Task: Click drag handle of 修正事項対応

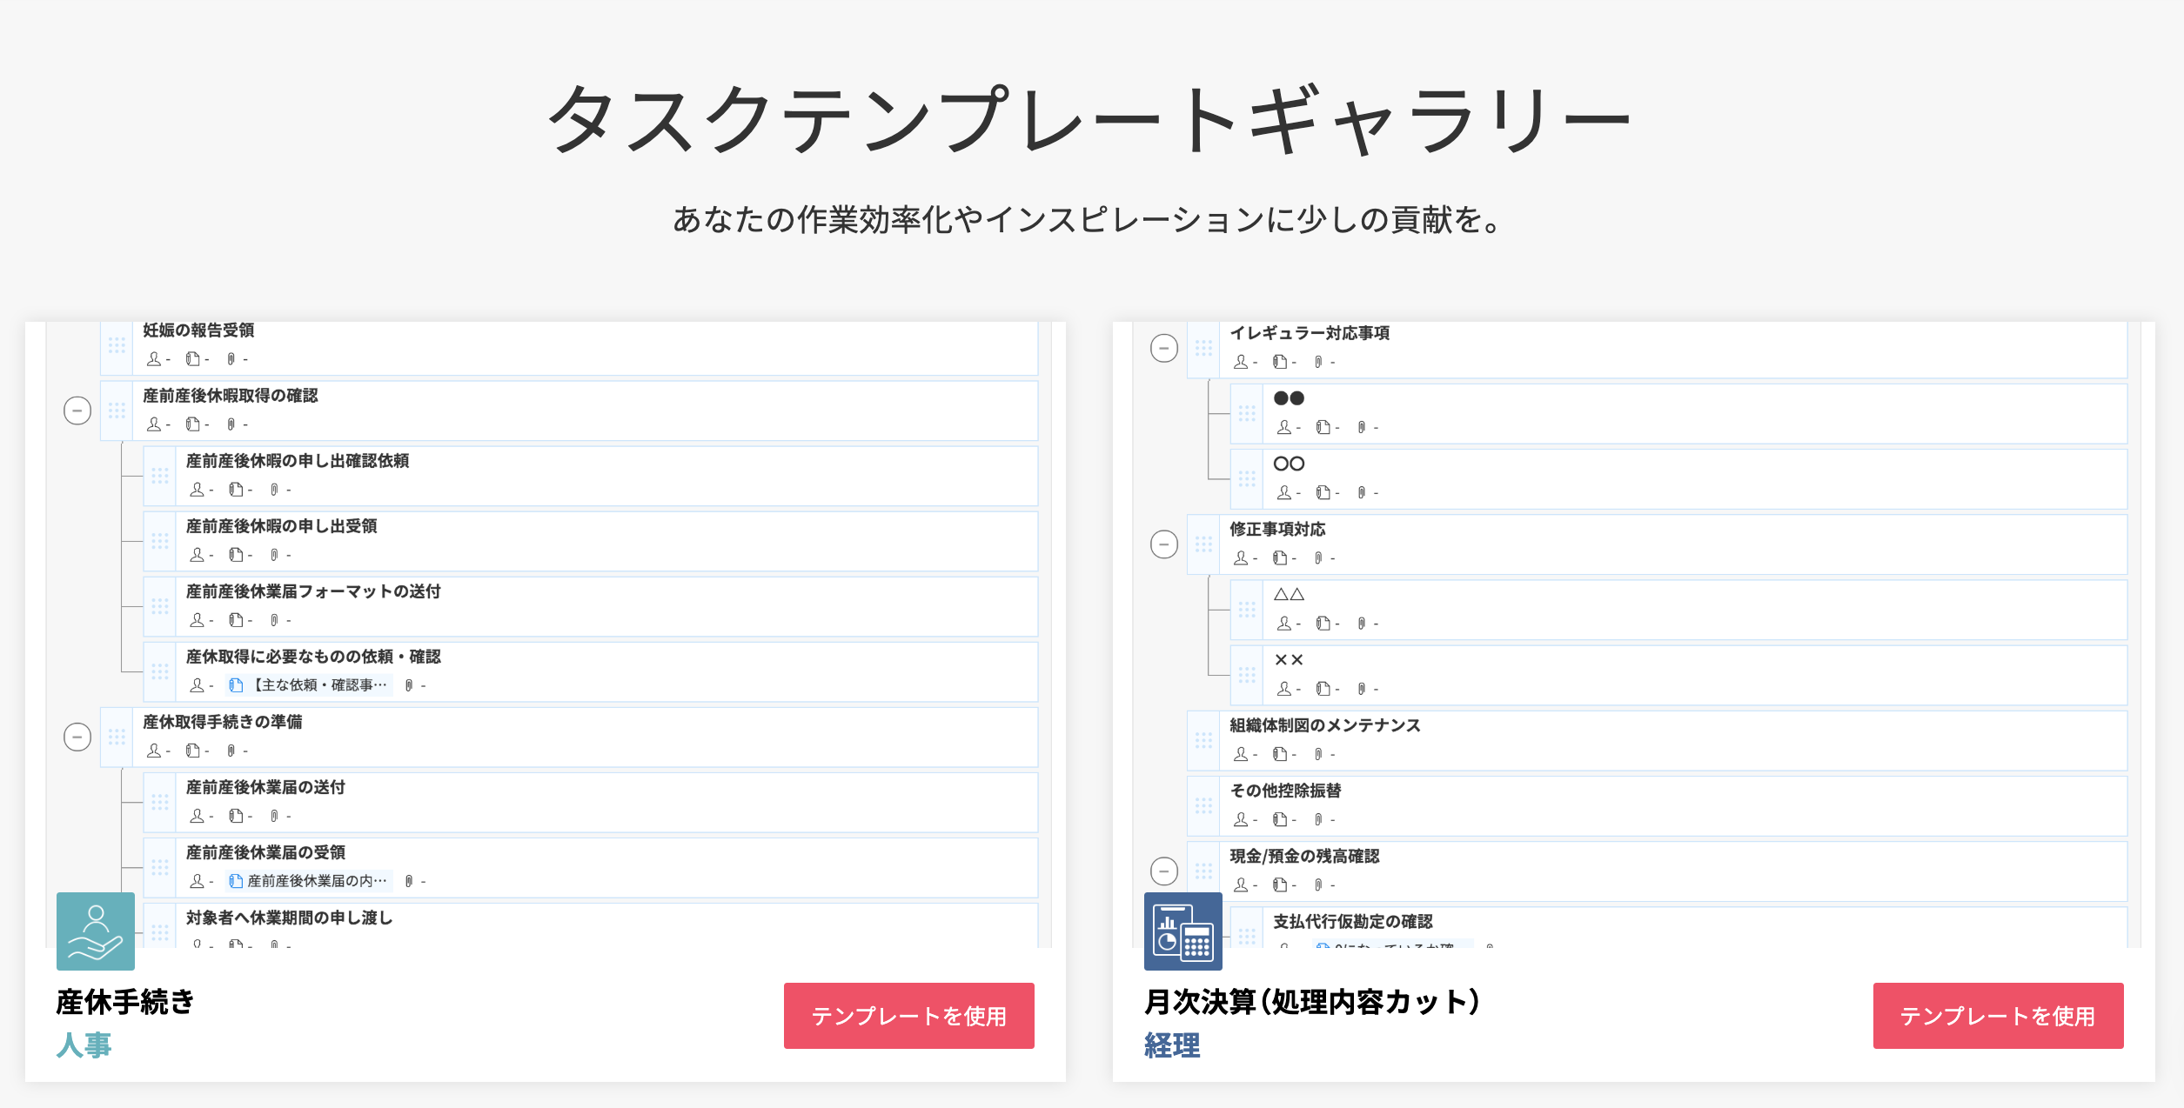Action: (x=1203, y=544)
